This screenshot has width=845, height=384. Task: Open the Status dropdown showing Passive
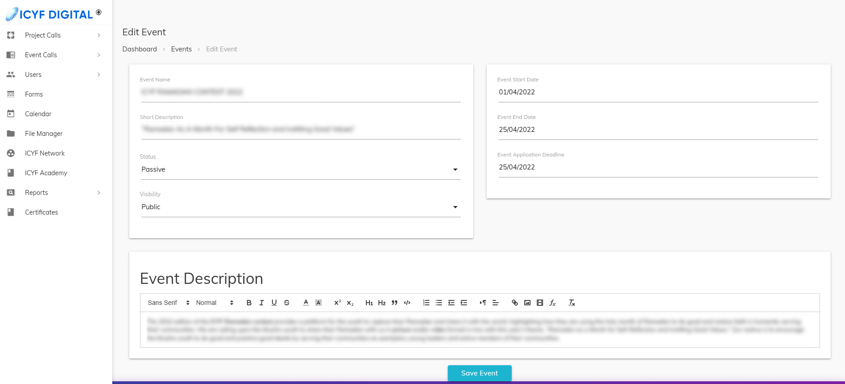point(301,169)
